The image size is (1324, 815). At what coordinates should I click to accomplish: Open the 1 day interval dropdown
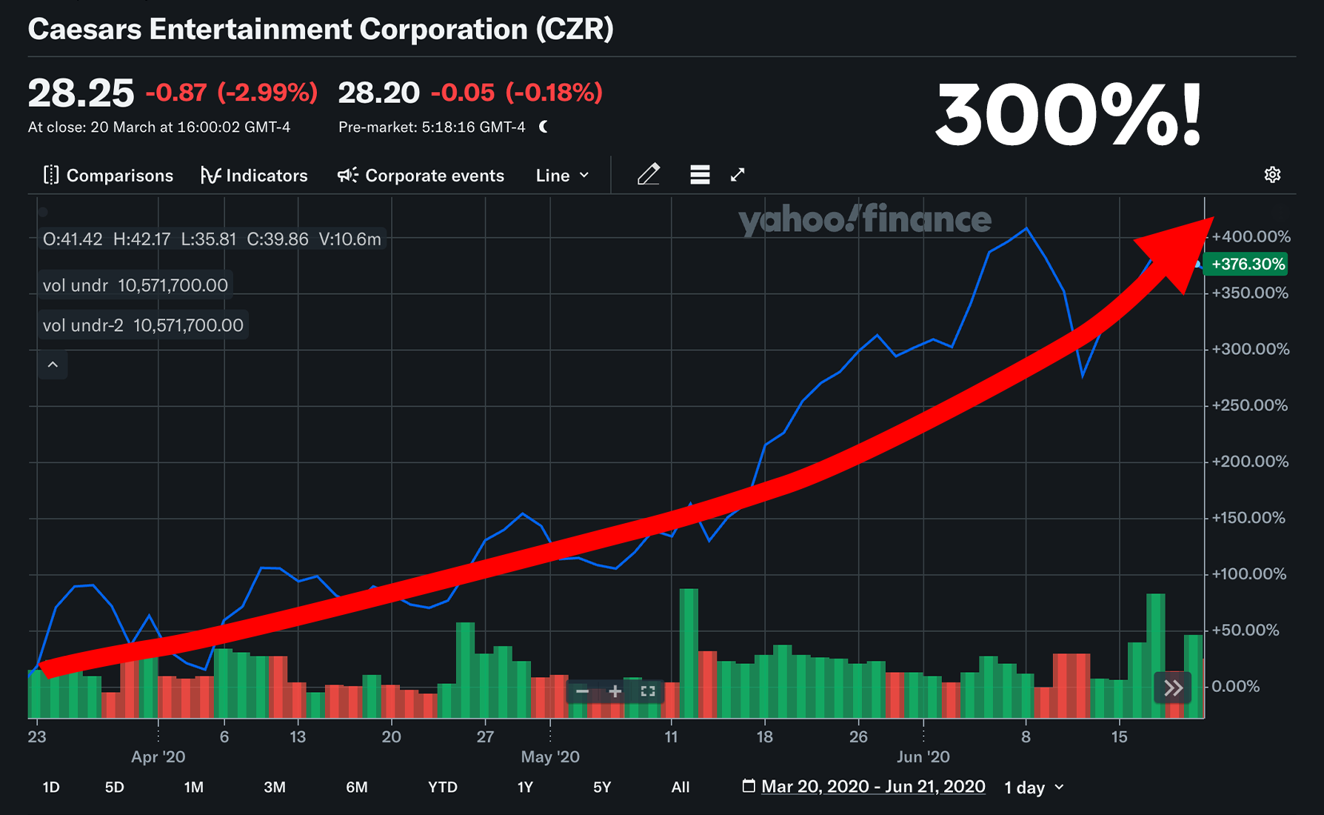click(x=1034, y=788)
